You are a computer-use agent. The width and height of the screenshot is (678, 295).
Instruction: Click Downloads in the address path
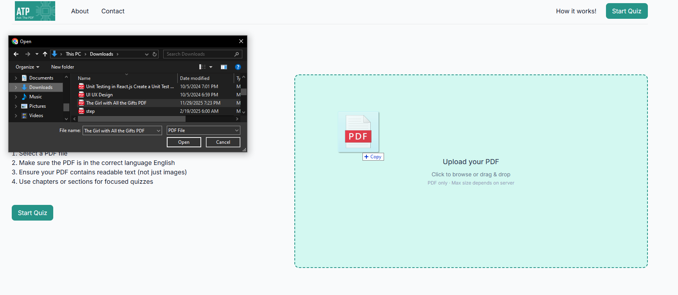tap(101, 54)
